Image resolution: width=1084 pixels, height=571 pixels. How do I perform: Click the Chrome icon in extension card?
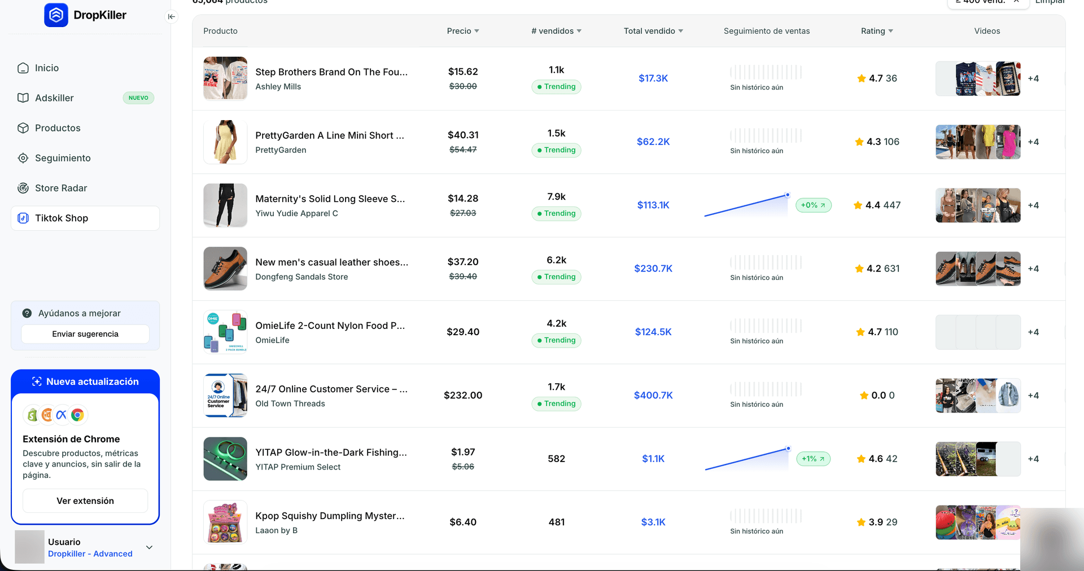(x=77, y=415)
